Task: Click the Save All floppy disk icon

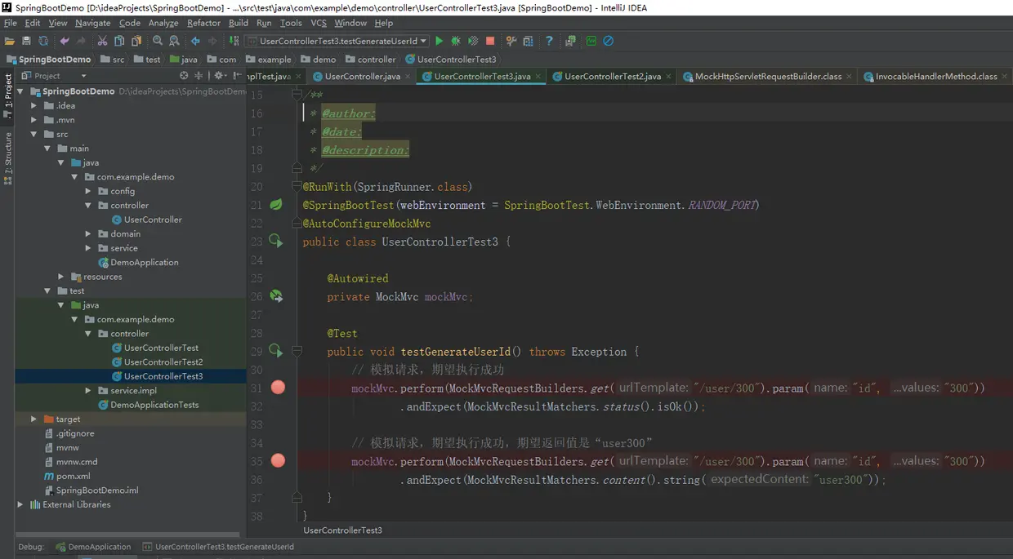Action: point(26,41)
